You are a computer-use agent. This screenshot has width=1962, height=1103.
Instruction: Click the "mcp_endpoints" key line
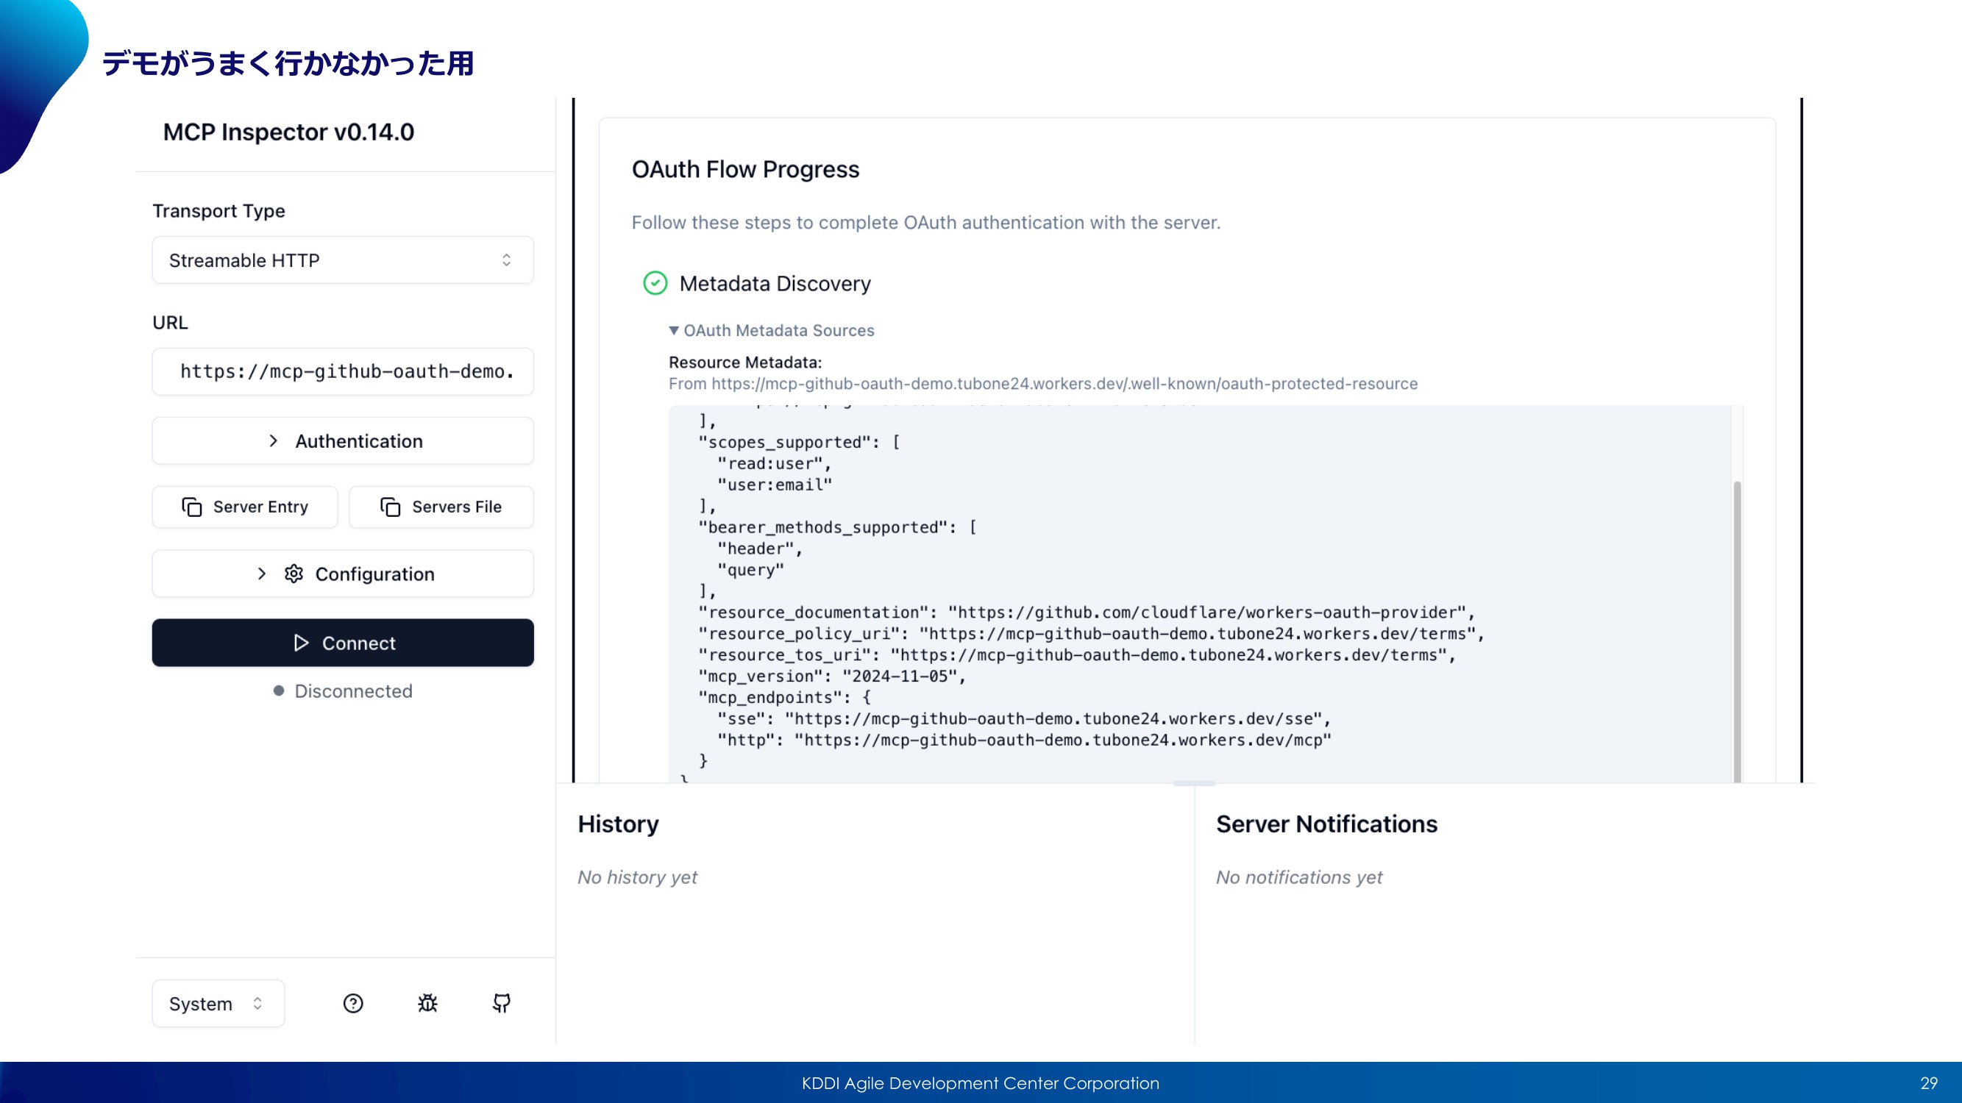coord(784,697)
